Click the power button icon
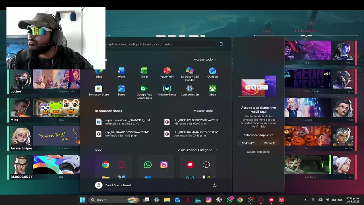The image size is (364, 205). tap(214, 185)
